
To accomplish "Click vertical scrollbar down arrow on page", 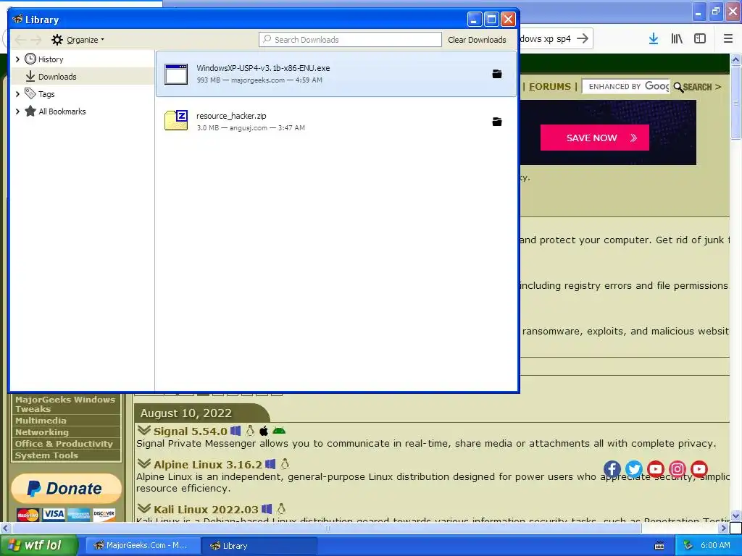I will point(735,515).
